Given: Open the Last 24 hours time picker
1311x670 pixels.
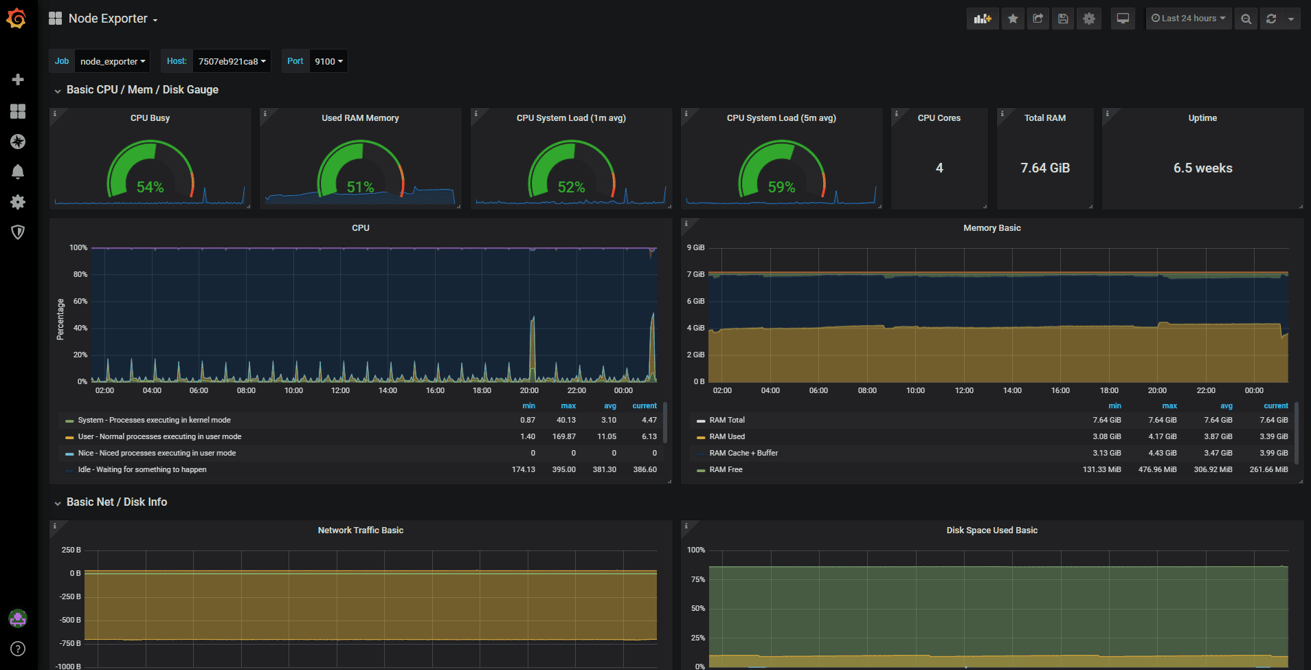Looking at the screenshot, I should 1188,19.
